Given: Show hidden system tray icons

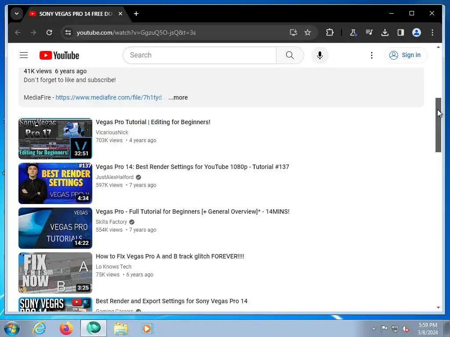Looking at the screenshot, I should pyautogui.click(x=374, y=329).
